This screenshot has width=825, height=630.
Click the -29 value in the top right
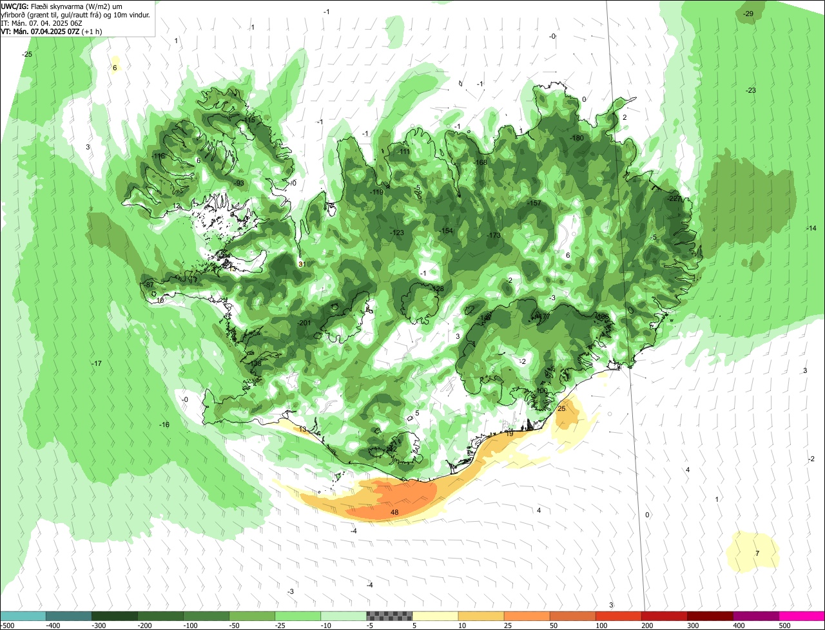pos(748,14)
